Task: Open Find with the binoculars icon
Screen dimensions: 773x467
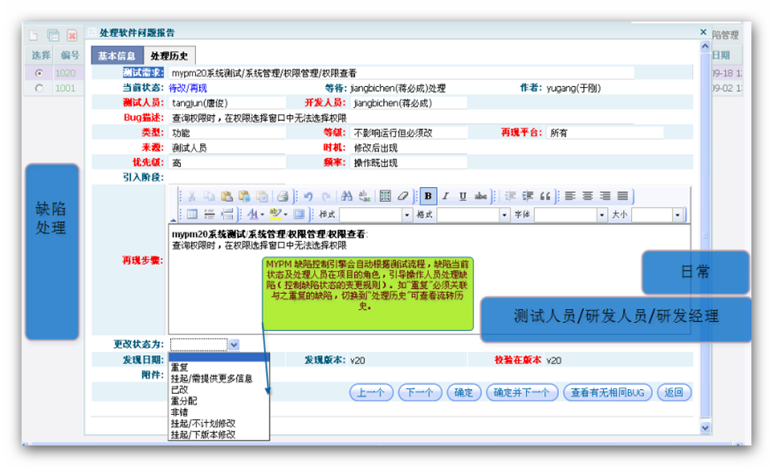Action: click(x=347, y=196)
